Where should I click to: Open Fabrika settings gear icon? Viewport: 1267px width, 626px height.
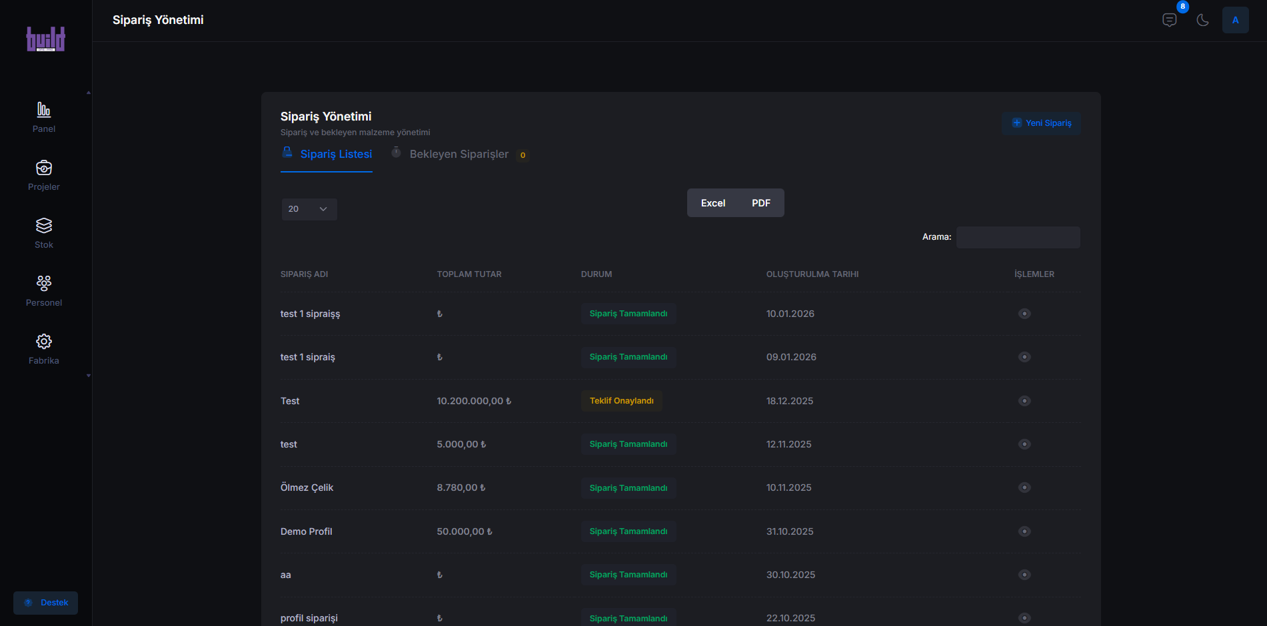(x=44, y=342)
